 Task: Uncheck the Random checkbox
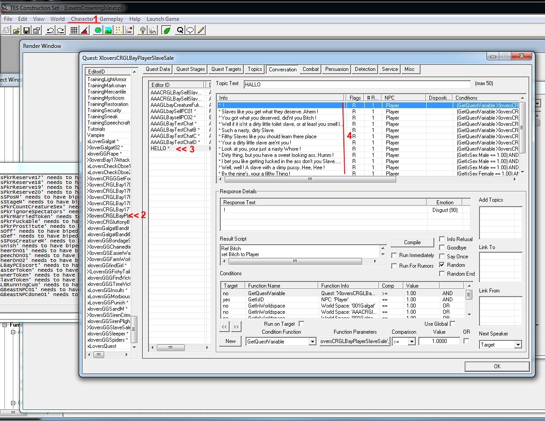[442, 265]
